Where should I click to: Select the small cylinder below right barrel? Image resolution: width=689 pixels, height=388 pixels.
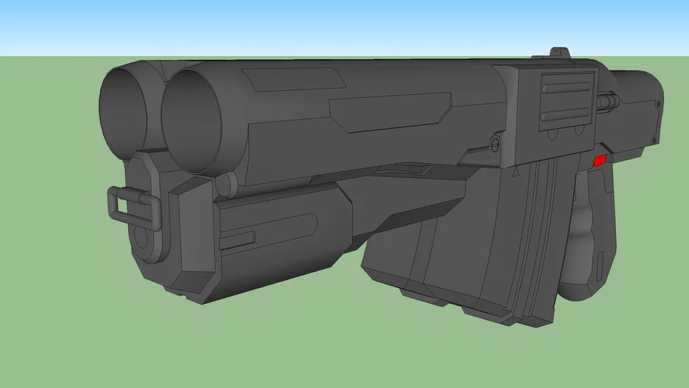[223, 184]
